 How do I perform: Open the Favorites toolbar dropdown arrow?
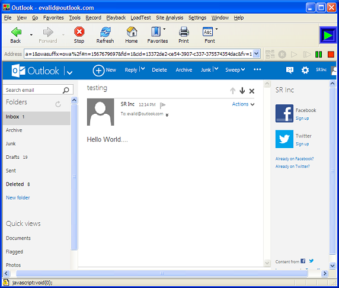click(x=164, y=29)
